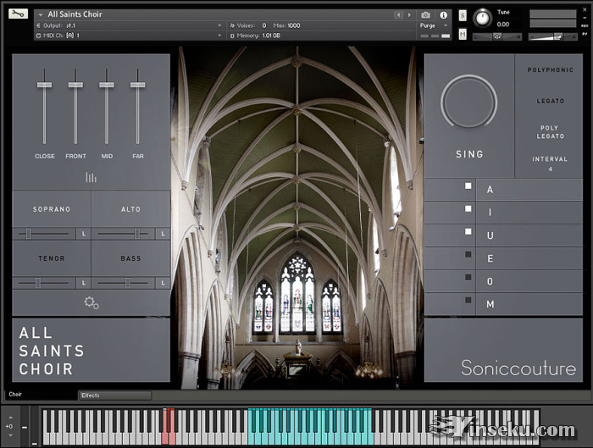The height and width of the screenshot is (448, 593).
Task: Click the wrench edit icon
Action: [19, 14]
